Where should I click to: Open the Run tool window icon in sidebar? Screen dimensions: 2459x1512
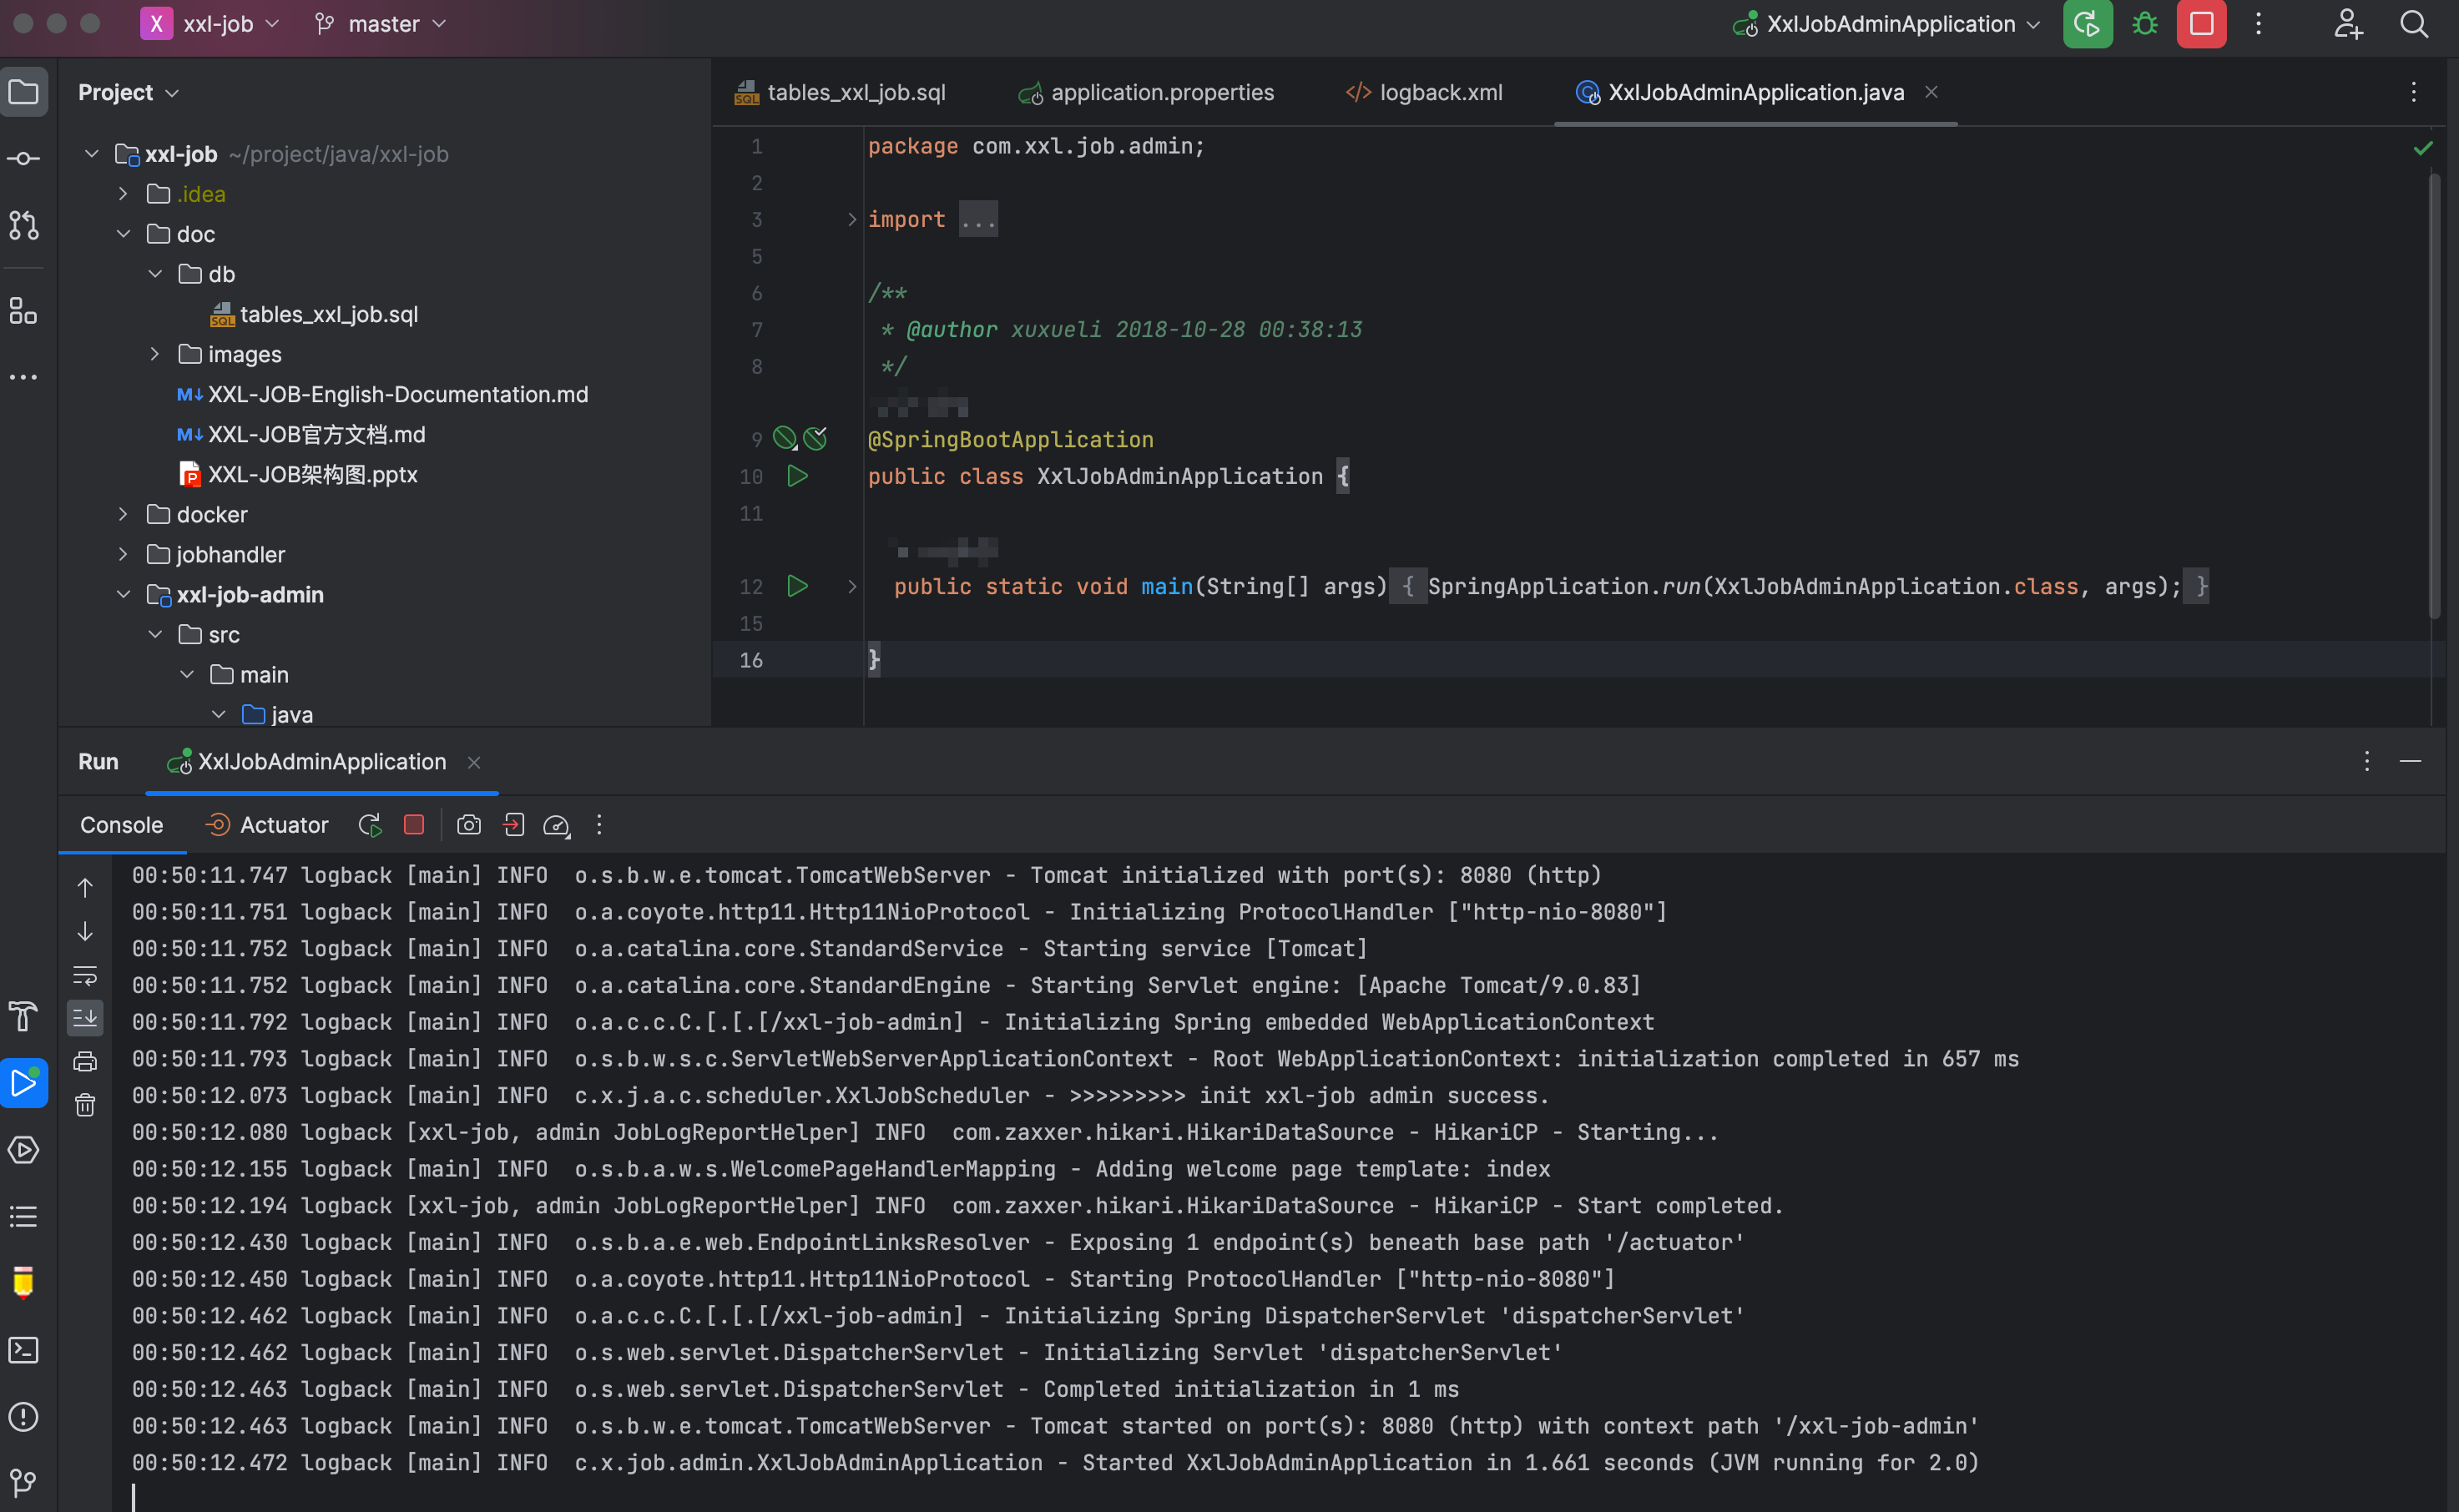pos(24,1083)
